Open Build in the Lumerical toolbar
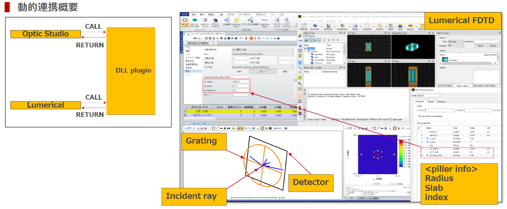 point(400,27)
